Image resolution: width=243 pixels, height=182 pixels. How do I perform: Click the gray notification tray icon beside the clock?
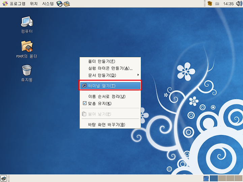(217, 4)
